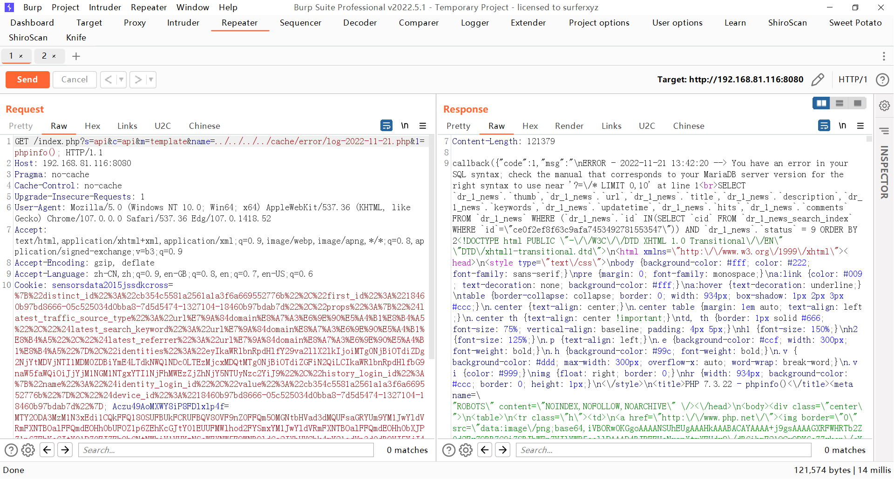Open request Links tab
894x479 pixels.
(x=127, y=126)
